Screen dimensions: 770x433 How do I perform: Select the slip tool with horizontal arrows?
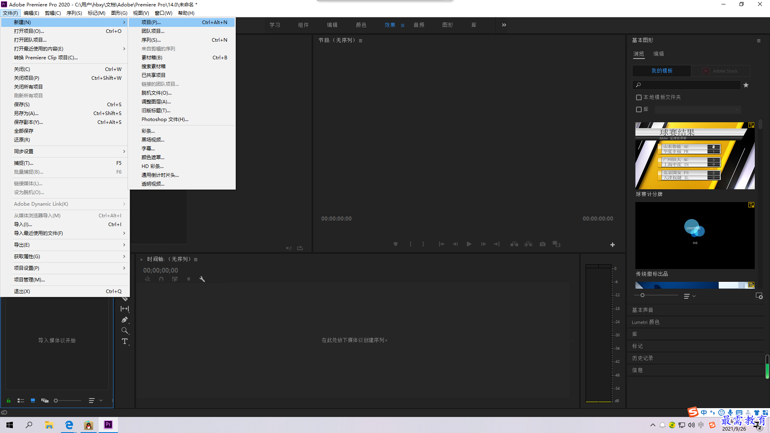(x=125, y=309)
